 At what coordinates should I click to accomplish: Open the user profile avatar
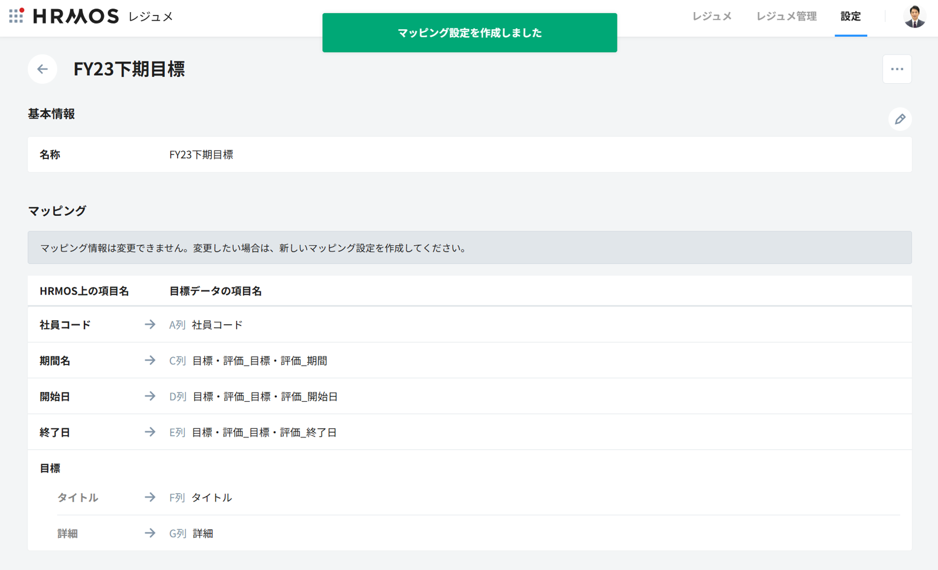tap(914, 17)
